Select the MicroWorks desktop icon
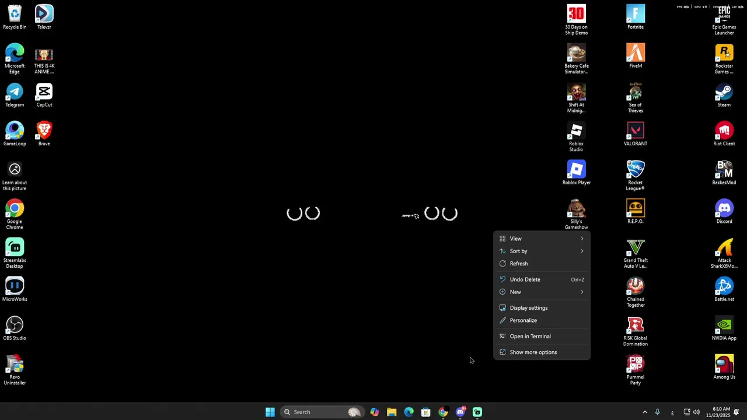 point(15,289)
